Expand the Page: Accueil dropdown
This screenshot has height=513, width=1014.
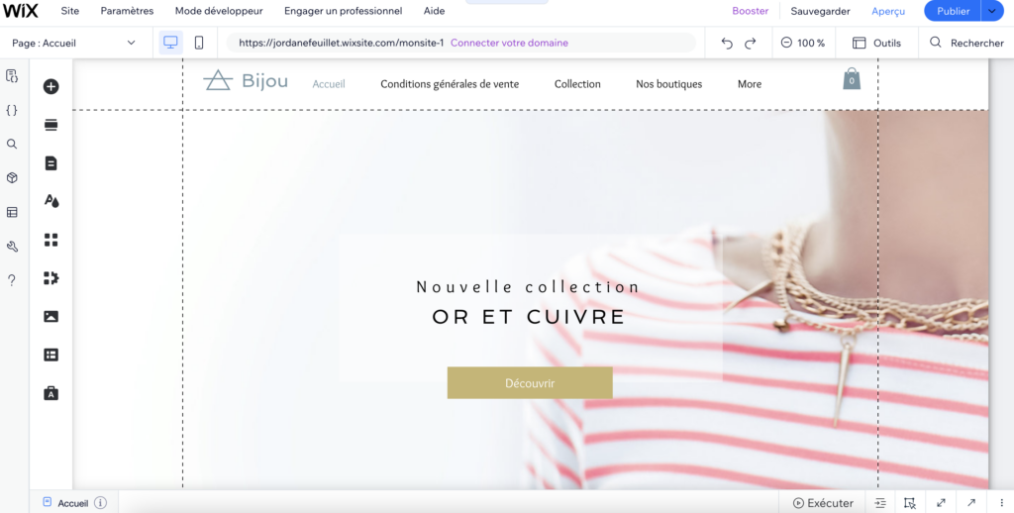click(x=73, y=43)
